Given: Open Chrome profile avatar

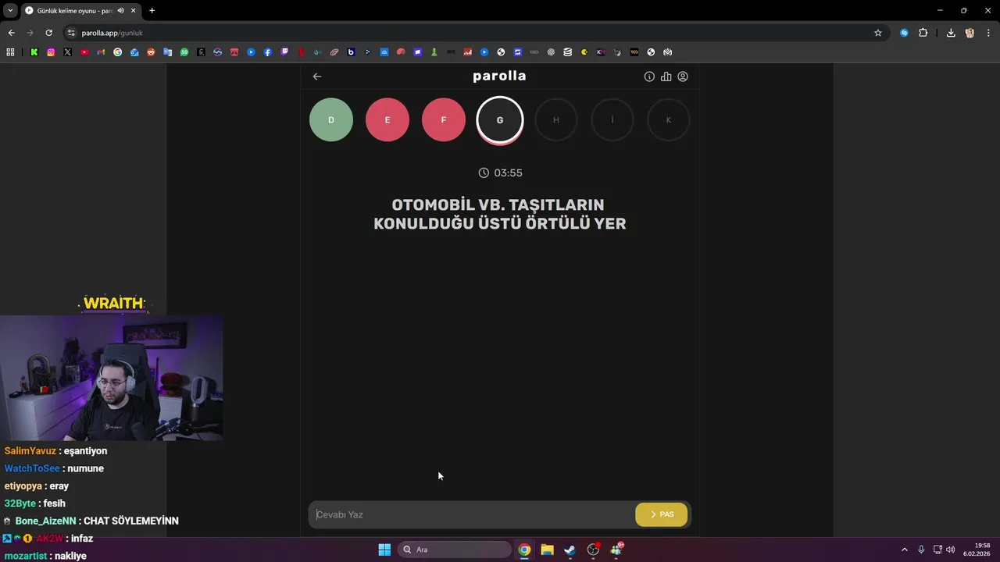Looking at the screenshot, I should 970,33.
